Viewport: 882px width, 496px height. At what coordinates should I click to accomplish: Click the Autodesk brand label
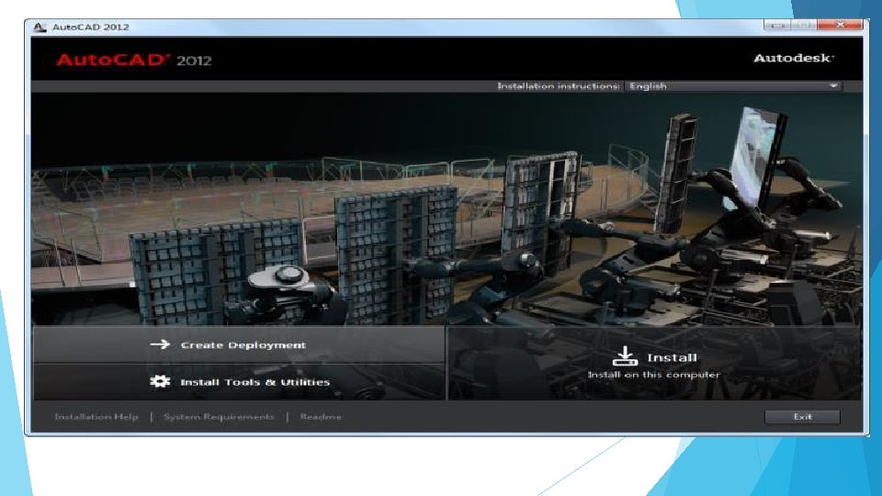pos(793,58)
